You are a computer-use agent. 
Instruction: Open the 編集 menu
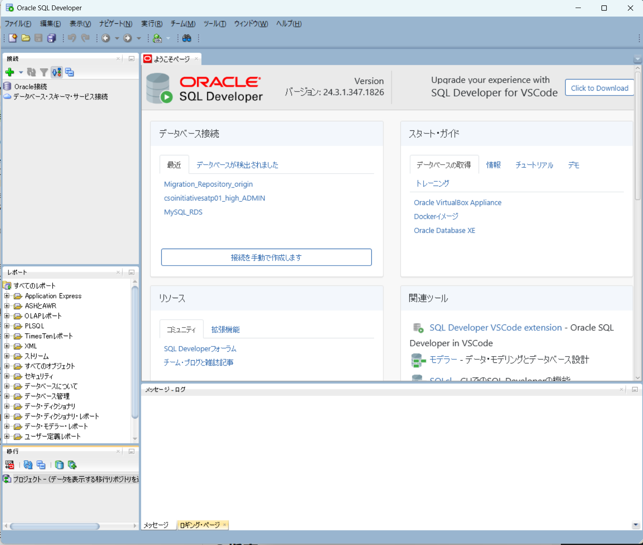pyautogui.click(x=50, y=24)
